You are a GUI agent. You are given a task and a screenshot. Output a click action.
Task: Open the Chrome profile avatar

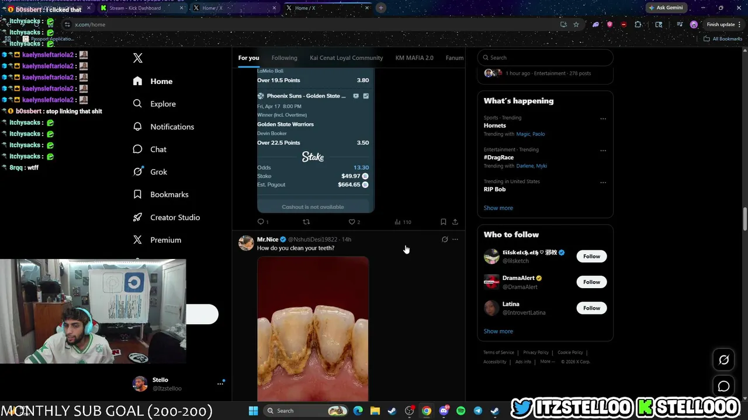pyautogui.click(x=694, y=24)
